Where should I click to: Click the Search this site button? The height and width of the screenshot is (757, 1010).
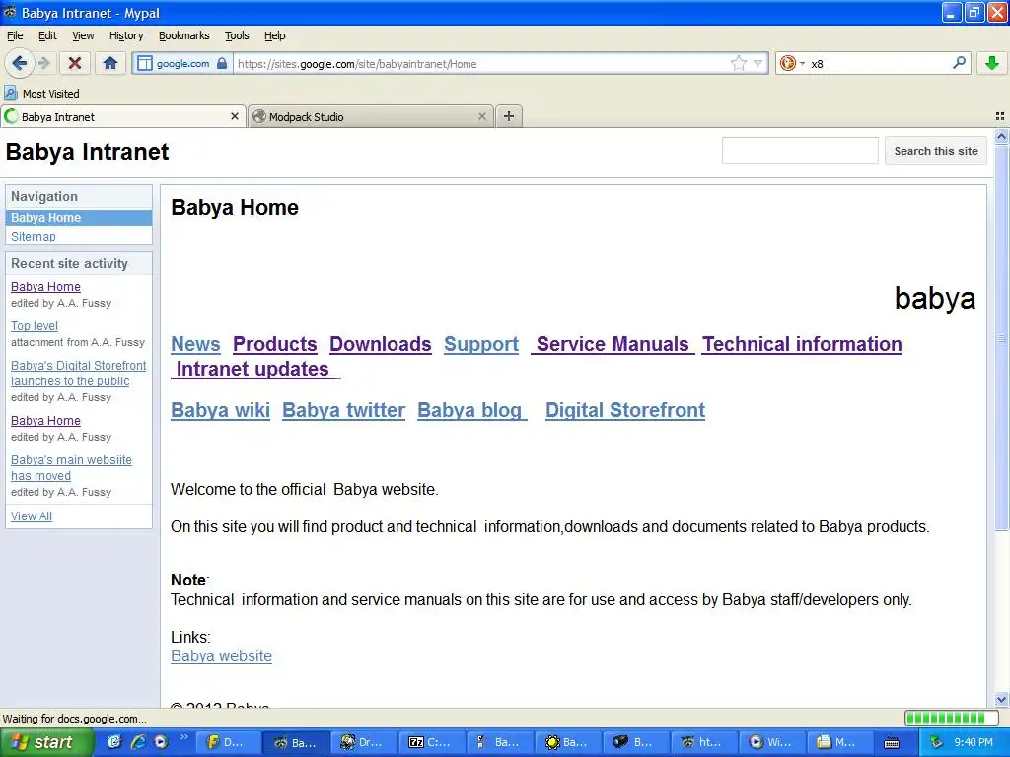pyautogui.click(x=936, y=151)
